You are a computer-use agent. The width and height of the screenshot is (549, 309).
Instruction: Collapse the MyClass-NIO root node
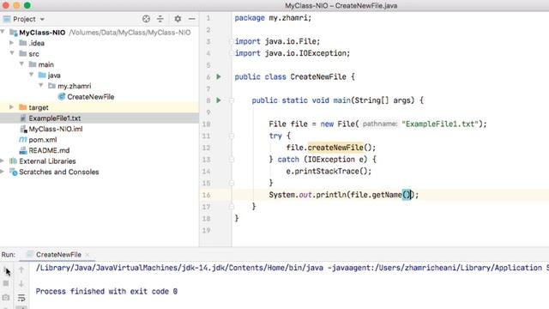3,33
